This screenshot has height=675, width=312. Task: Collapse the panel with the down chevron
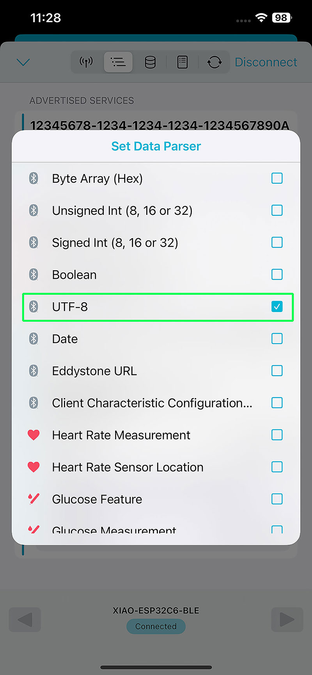[23, 62]
